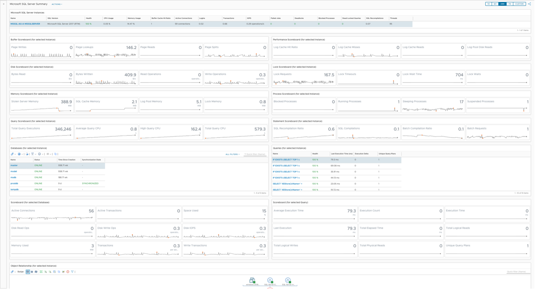Open the proddb database link
This screenshot has height=290, width=536.
point(14,183)
